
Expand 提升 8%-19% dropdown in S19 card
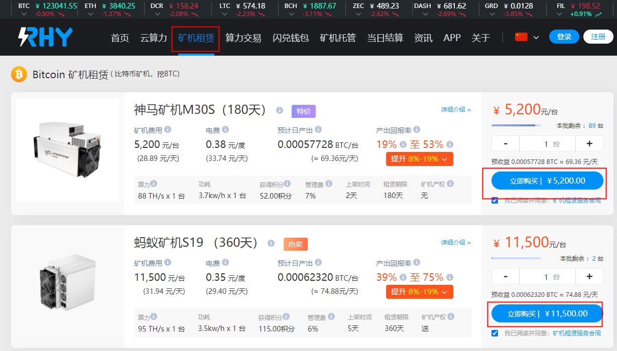420,291
